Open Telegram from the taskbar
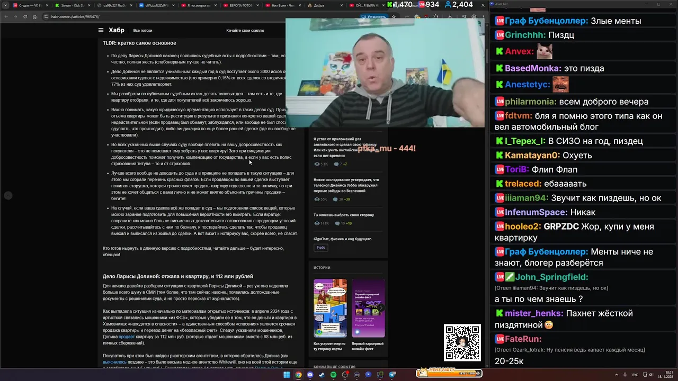The width and height of the screenshot is (678, 381). coord(392,375)
